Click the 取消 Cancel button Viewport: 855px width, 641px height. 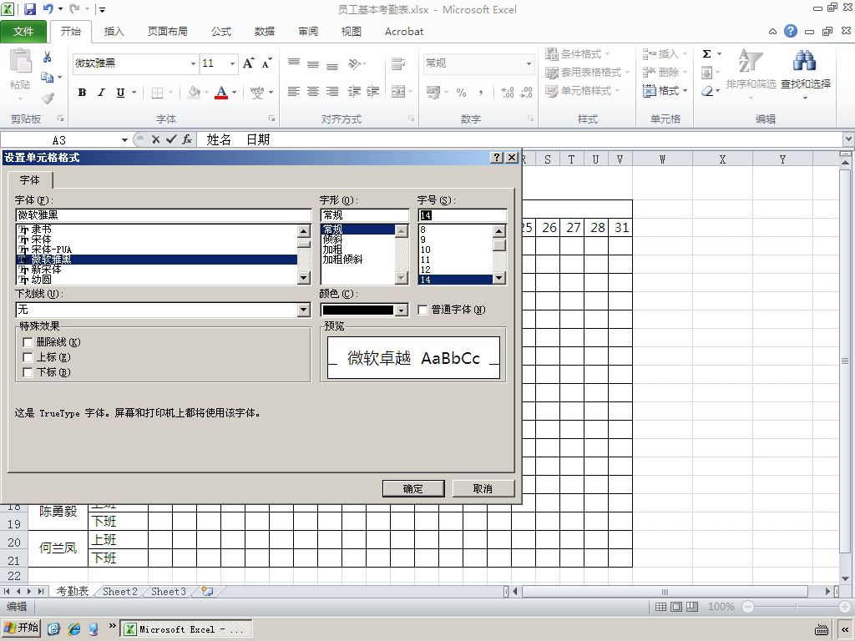(x=483, y=488)
